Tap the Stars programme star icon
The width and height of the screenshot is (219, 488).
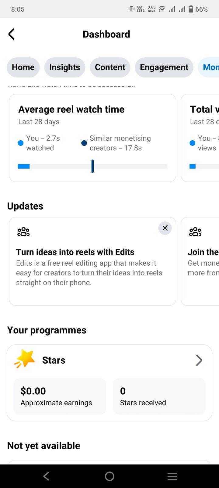click(24, 359)
